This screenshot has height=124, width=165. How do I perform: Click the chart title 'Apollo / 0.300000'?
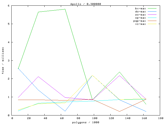(82, 4)
